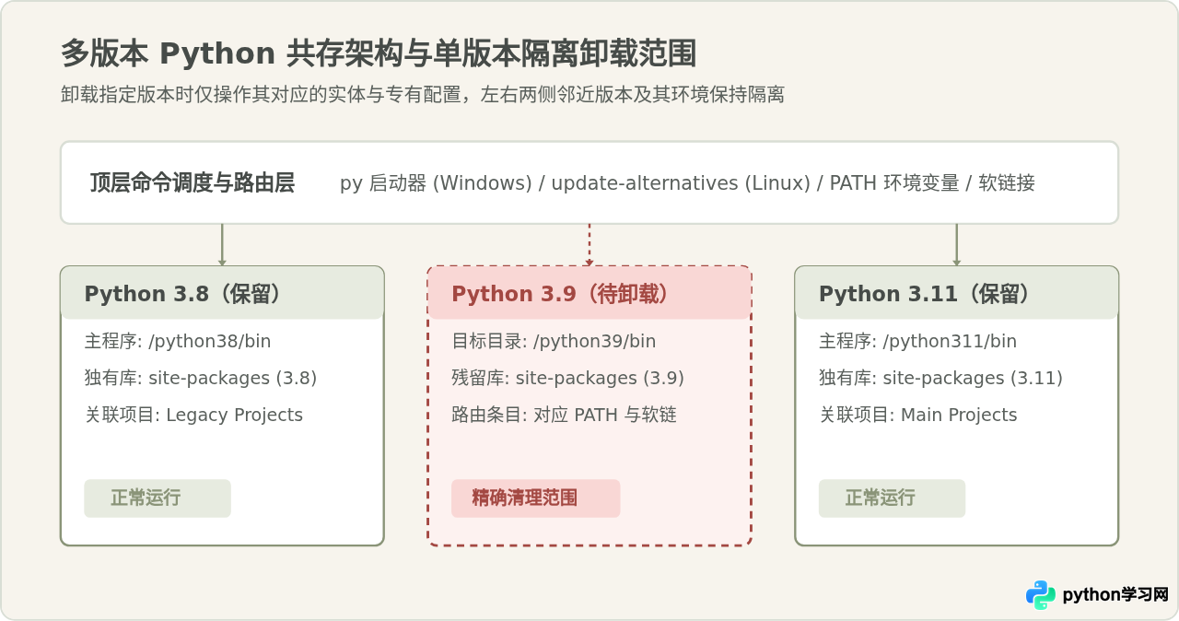Click 独有库: site-packages (3.11) line
The width and height of the screenshot is (1179, 621).
point(940,379)
